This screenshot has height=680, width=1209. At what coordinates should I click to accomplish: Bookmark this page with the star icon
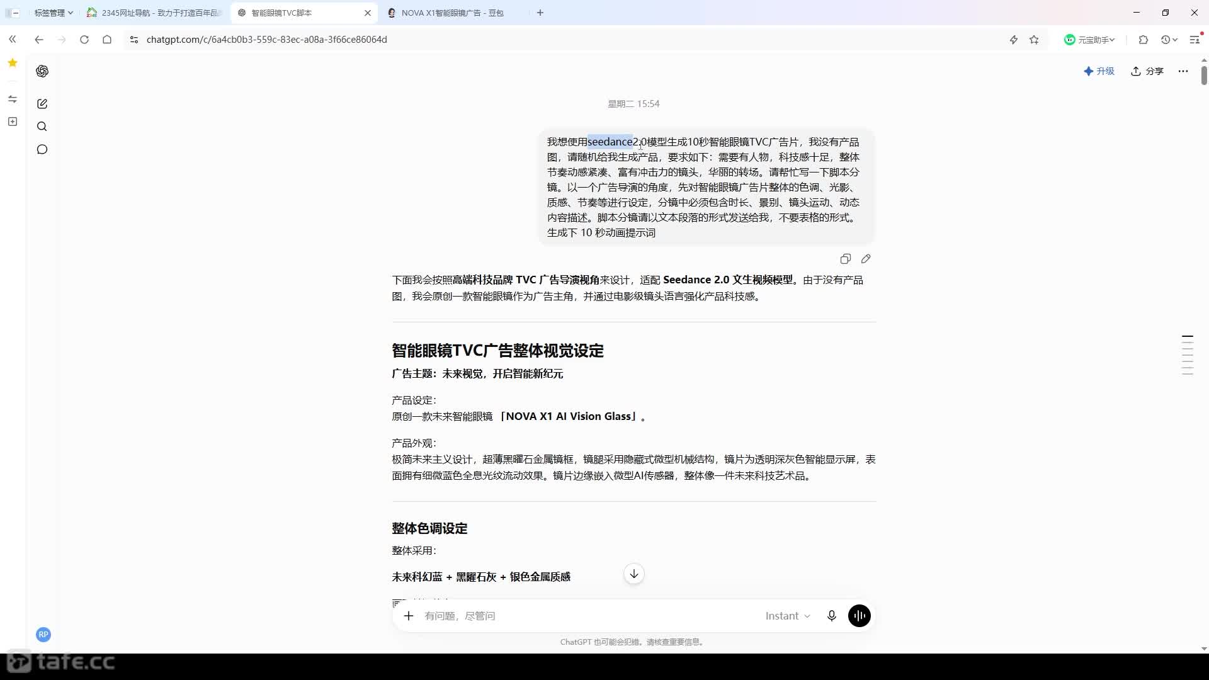point(1034,40)
